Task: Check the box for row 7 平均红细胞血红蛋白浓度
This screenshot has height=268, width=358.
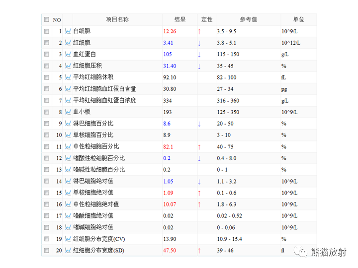Action: [47, 100]
